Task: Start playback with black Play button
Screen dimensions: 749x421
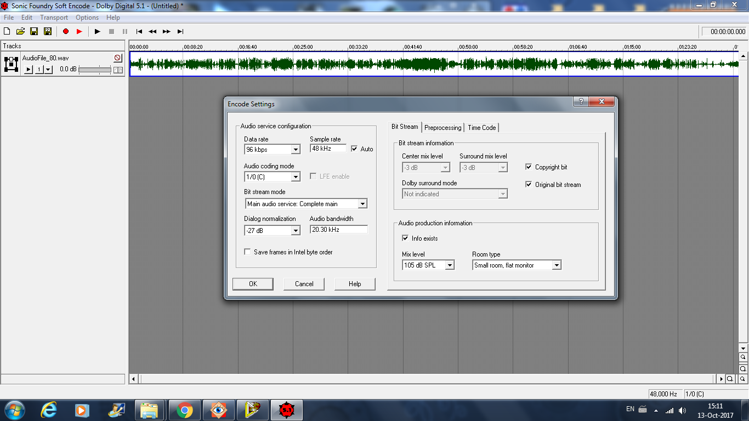Action: click(x=98, y=31)
